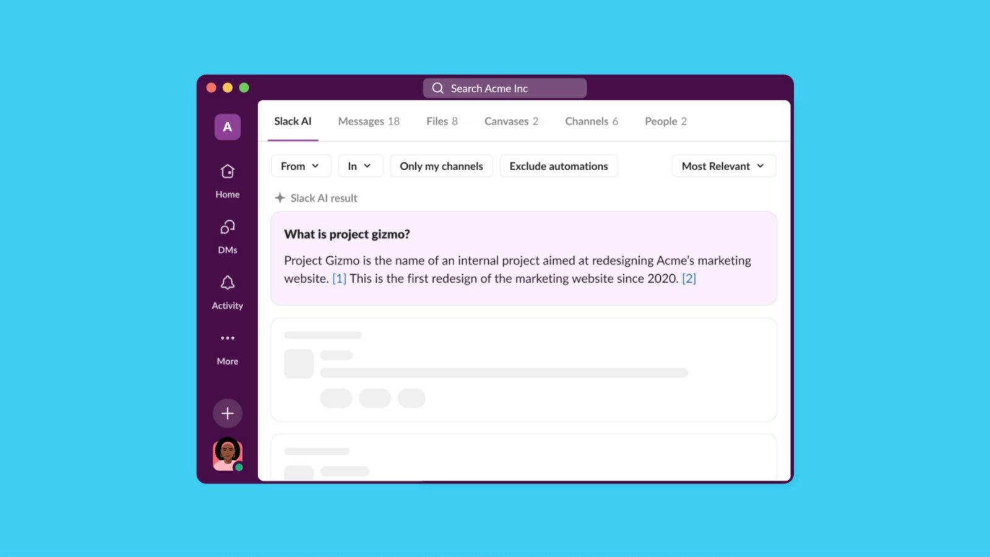Image resolution: width=990 pixels, height=557 pixels.
Task: Click the red close window button
Action: click(211, 88)
